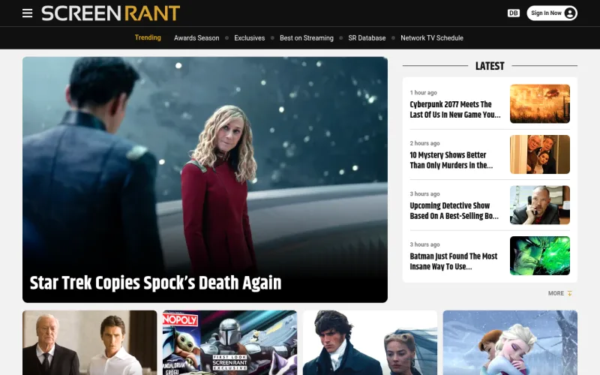The height and width of the screenshot is (375, 600).
Task: Open Batman Just Found The Most Insane article
Action: pos(454,261)
